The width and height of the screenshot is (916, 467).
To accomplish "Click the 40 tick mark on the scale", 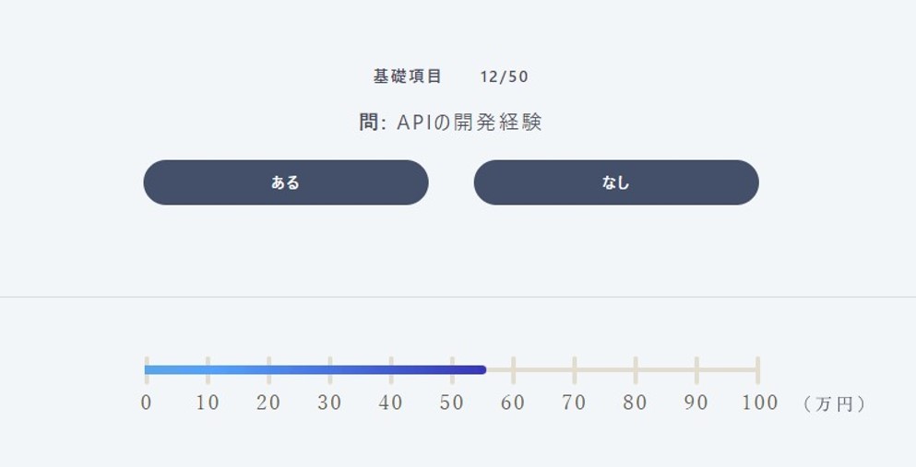I will click(391, 370).
